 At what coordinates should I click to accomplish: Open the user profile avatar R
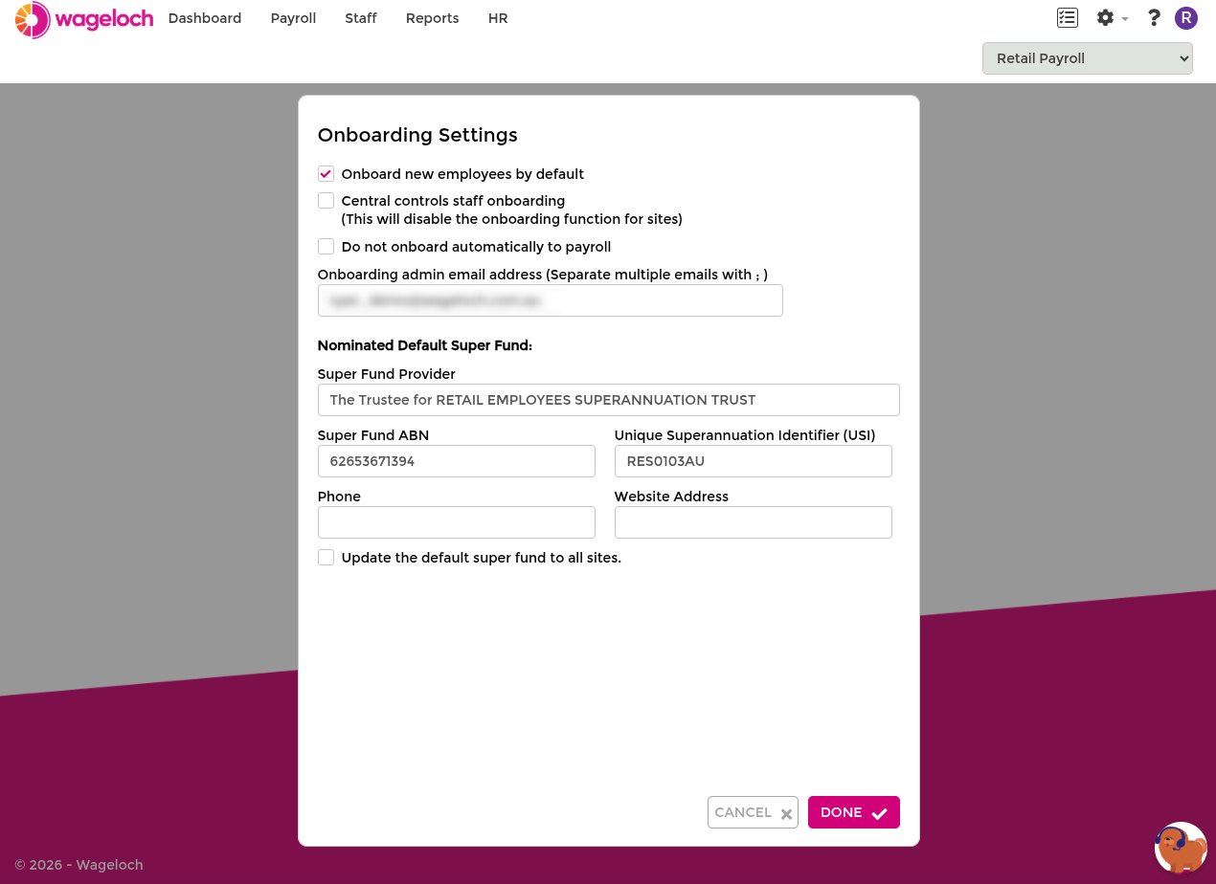click(x=1186, y=18)
